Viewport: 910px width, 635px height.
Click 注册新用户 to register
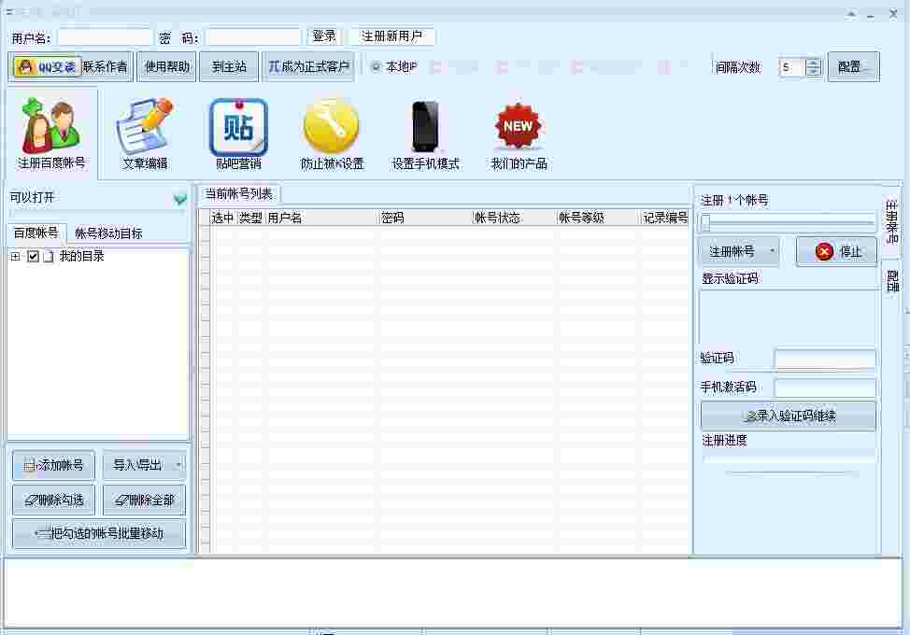pyautogui.click(x=392, y=36)
